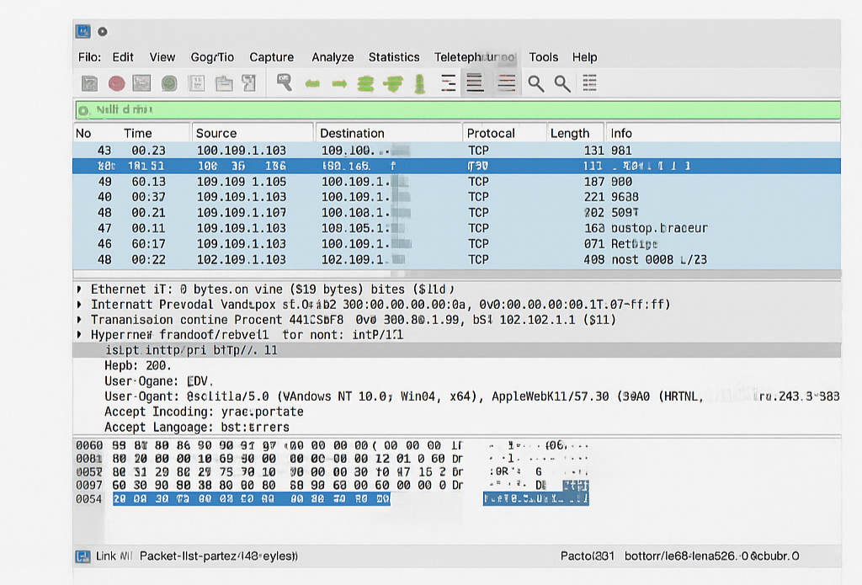Click the gray square file icon beside the red circle
862x585 pixels.
tap(89, 83)
